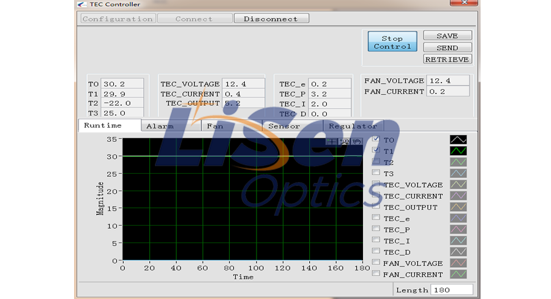Click the TEC_D plot style icon
Viewport: 551px width, 299px height.
[x=459, y=252]
